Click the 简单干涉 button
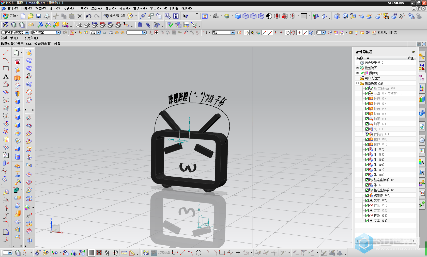Image resolution: width=427 pixels, height=257 pixels. [x=11, y=38]
